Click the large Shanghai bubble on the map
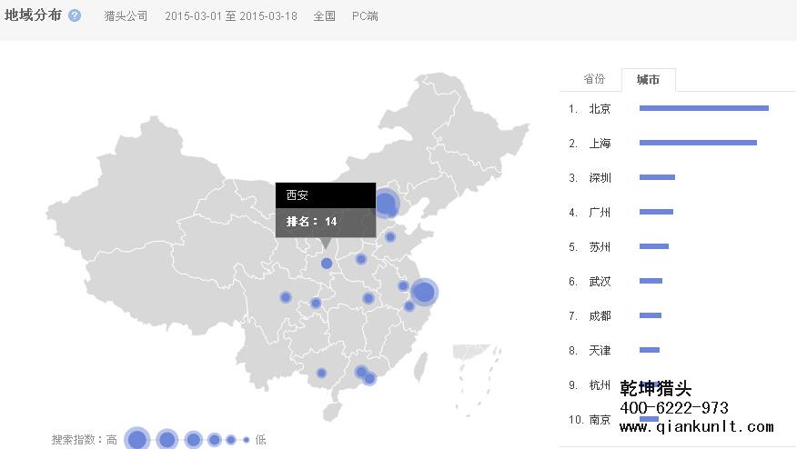797x449 pixels. [423, 292]
